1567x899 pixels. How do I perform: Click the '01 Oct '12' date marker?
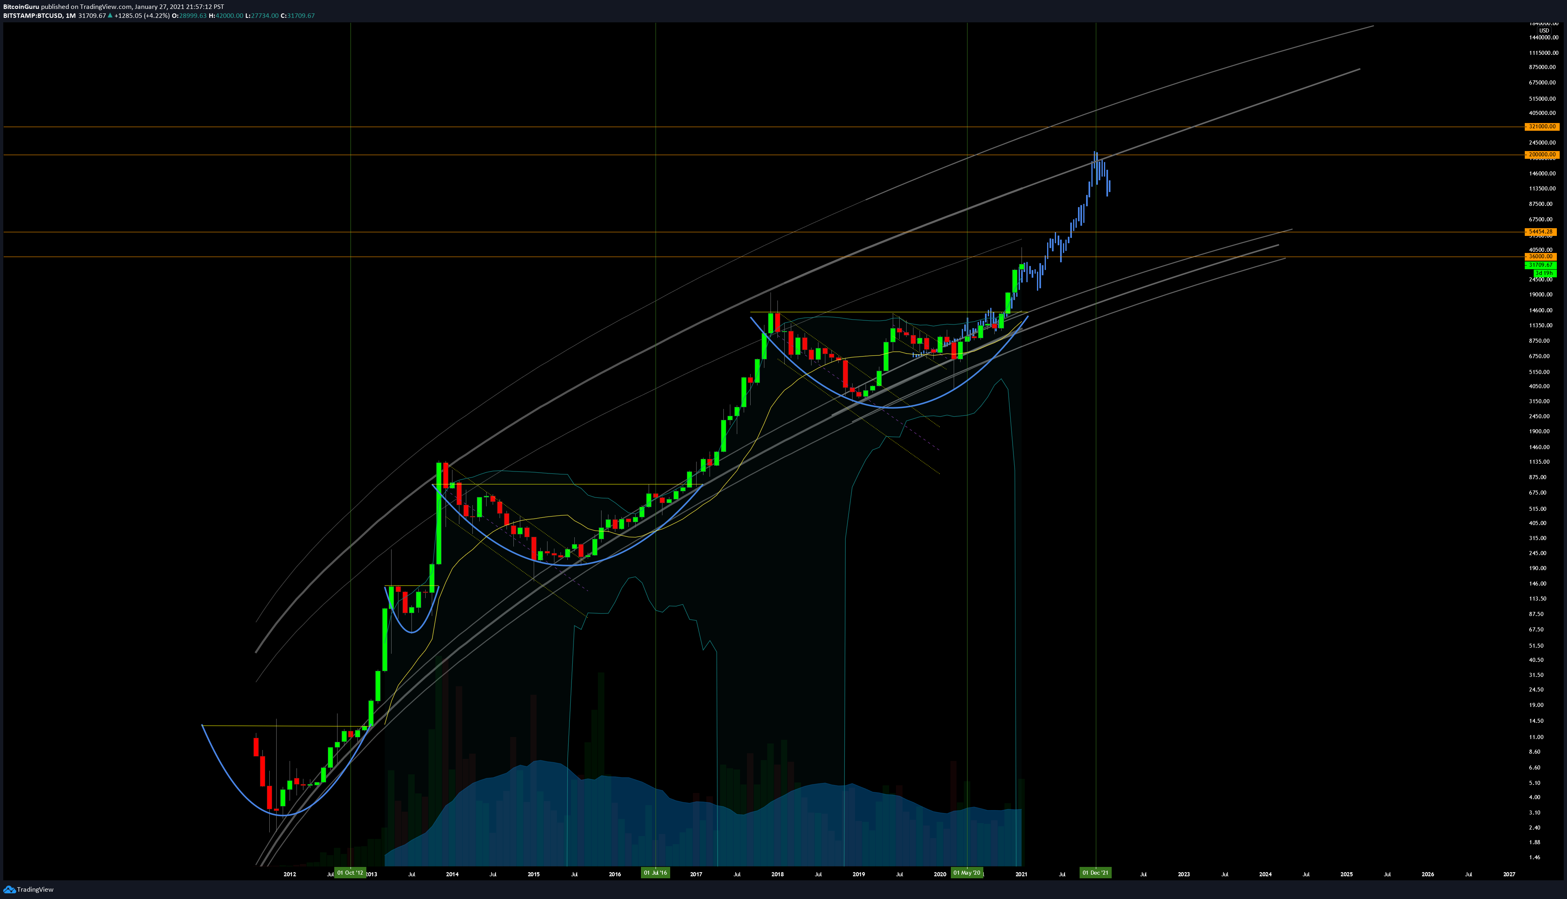(x=350, y=873)
